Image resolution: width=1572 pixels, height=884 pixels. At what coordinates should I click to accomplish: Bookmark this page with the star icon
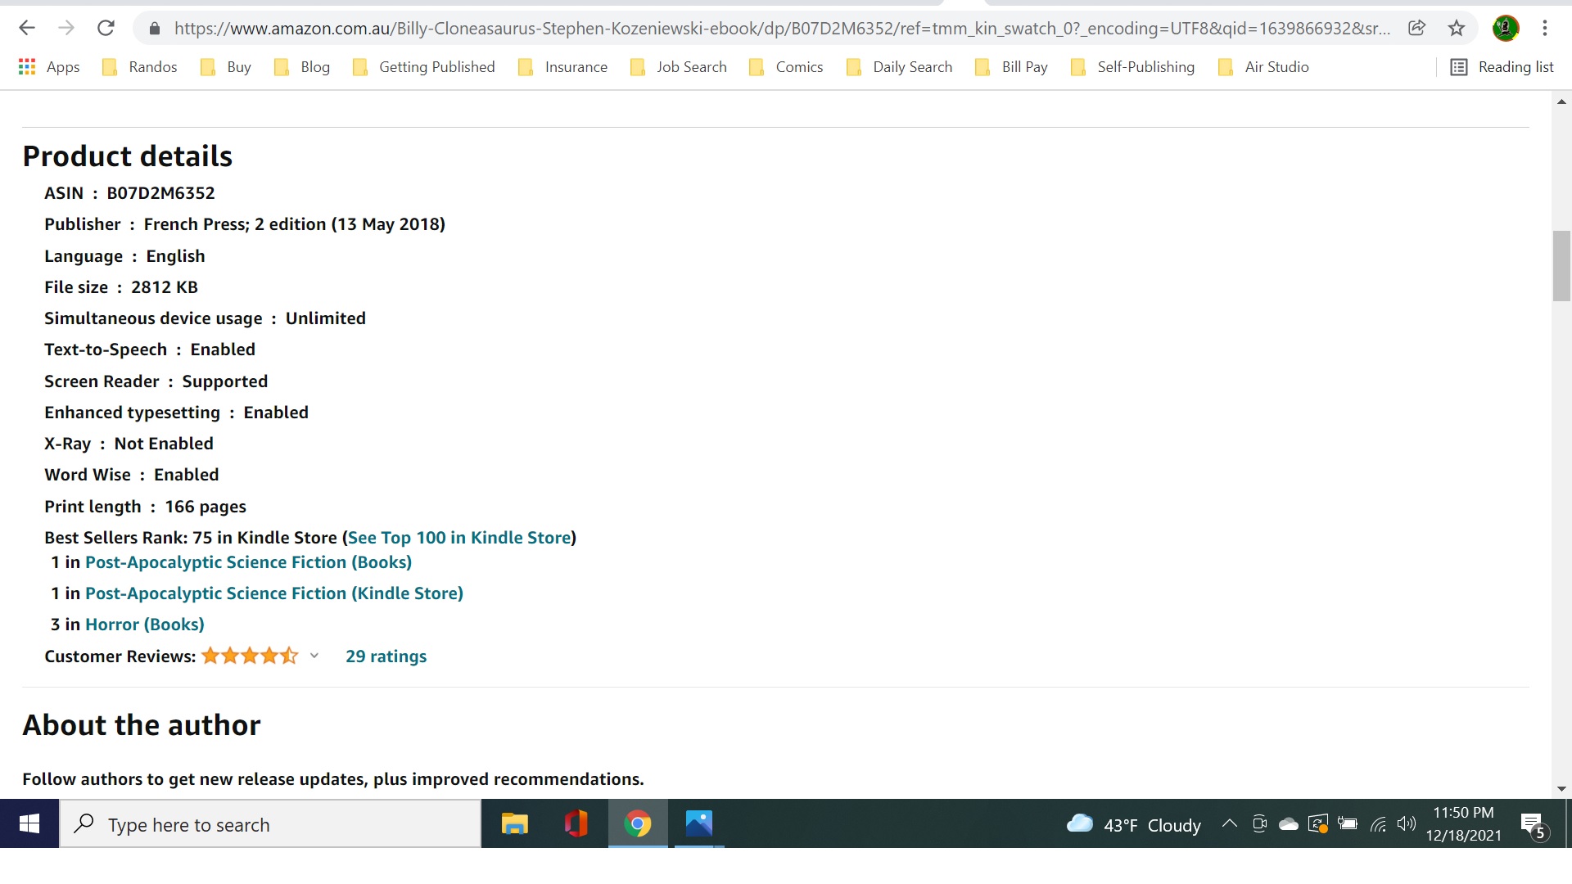[x=1457, y=28]
